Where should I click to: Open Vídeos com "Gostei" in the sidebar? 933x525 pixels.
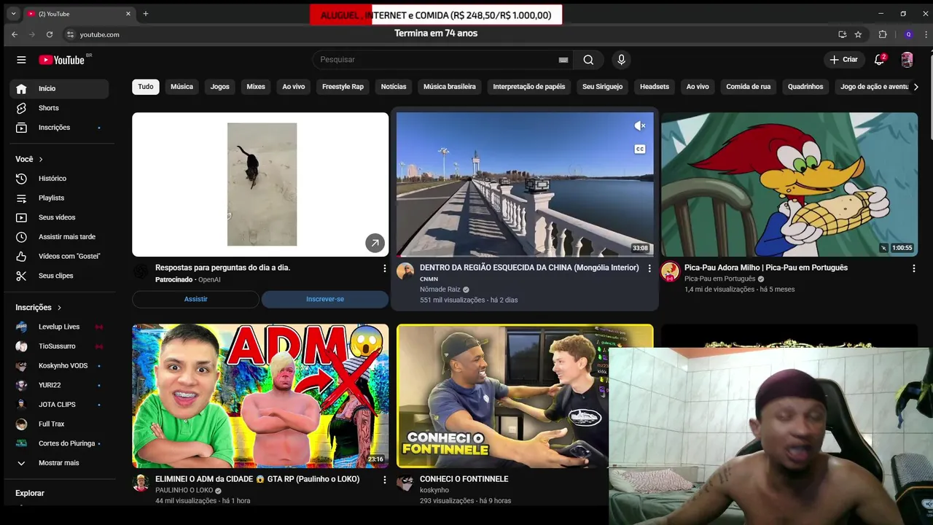tap(59, 256)
